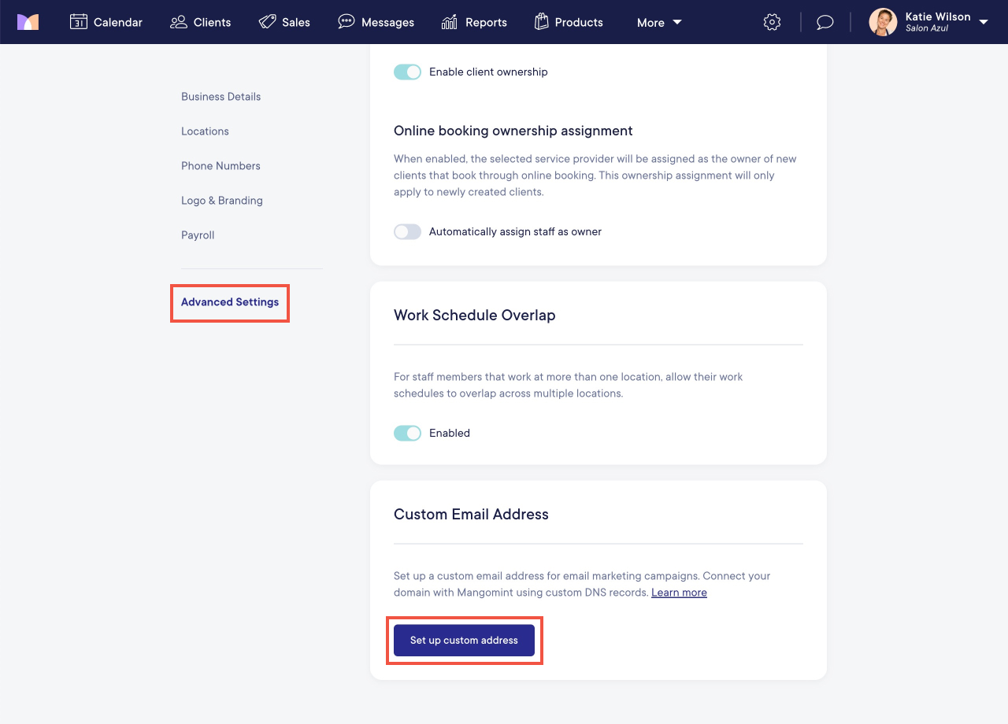Open the Calendar from the top navigation icon
The image size is (1008, 724).
[x=78, y=21]
